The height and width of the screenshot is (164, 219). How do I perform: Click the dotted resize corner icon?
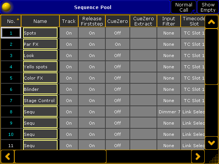point(214,159)
